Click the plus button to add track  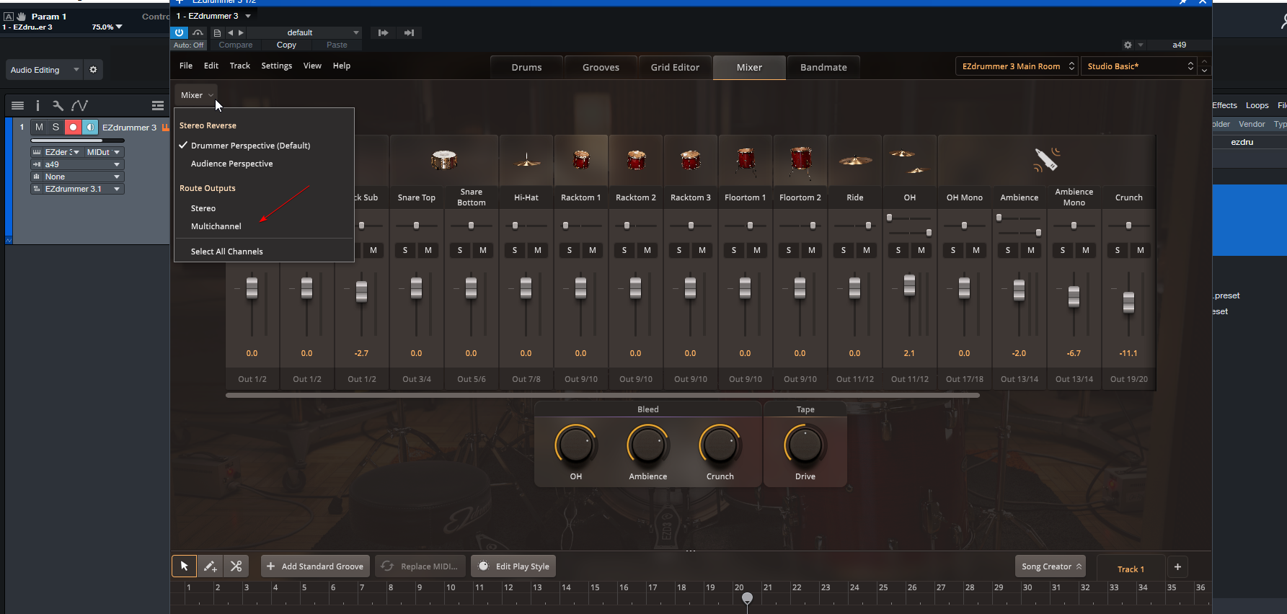(x=1177, y=567)
